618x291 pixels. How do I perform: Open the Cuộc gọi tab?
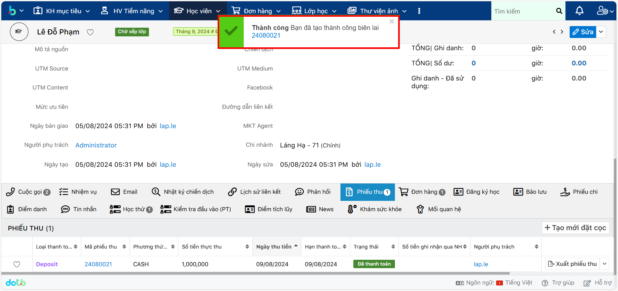pyautogui.click(x=28, y=192)
